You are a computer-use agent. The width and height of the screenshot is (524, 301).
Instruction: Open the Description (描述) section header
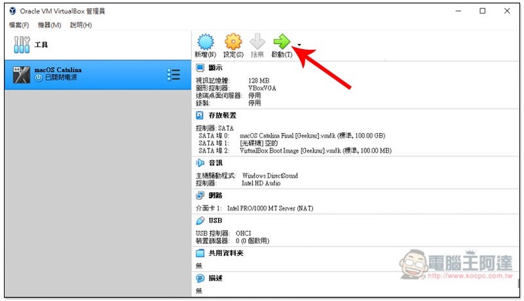click(215, 278)
